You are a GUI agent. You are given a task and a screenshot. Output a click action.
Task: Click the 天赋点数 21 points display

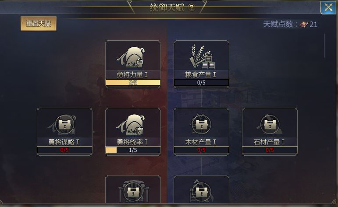click(x=290, y=25)
